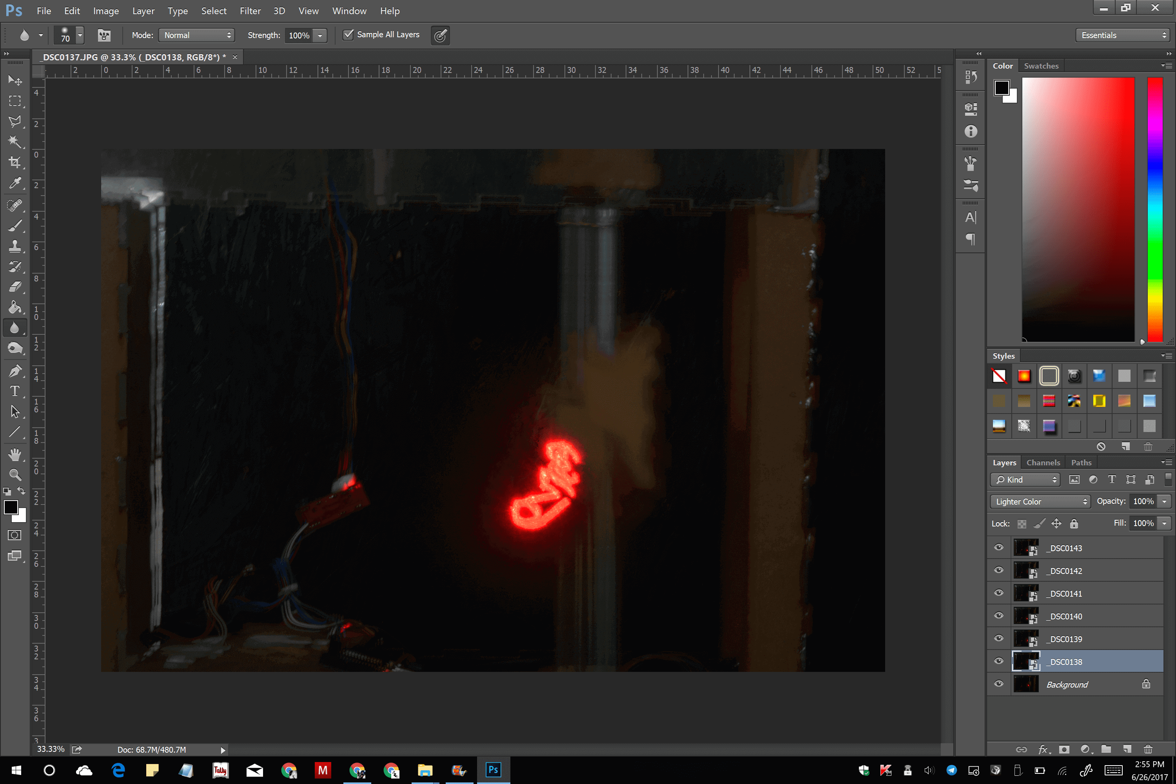The width and height of the screenshot is (1176, 784).
Task: Switch to the Channels tab
Action: click(1043, 463)
